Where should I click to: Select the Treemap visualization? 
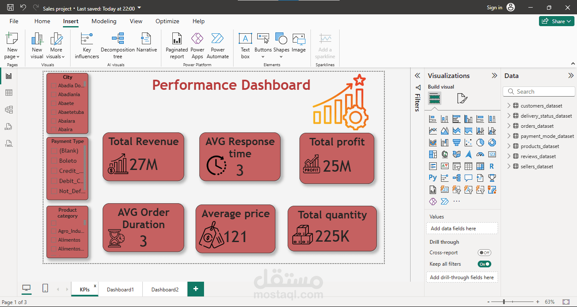click(x=433, y=154)
